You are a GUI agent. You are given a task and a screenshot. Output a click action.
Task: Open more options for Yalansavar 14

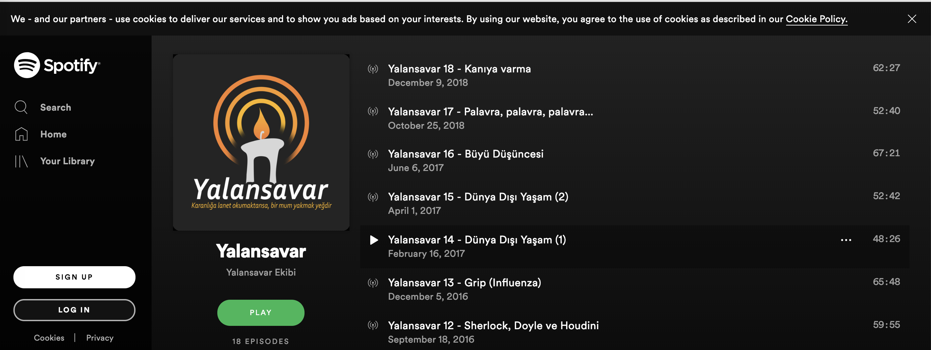pos(846,240)
